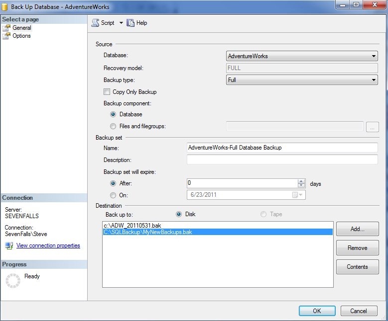388x321 pixels.
Task: Expand the Database dropdown
Action: click(x=374, y=56)
